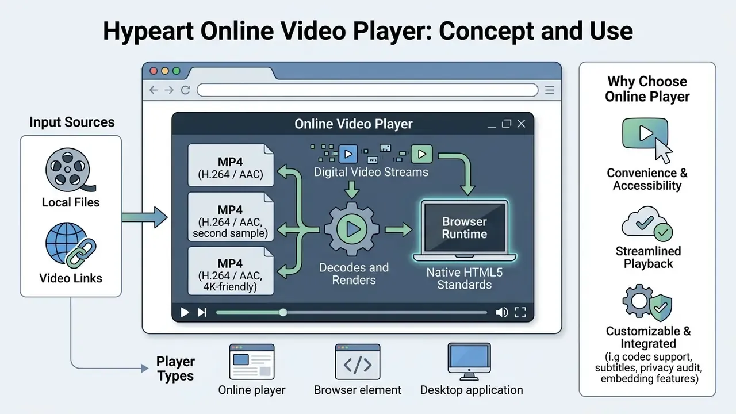Maximize the Online Video Player inner window
This screenshot has width=736, height=414.
tap(507, 124)
